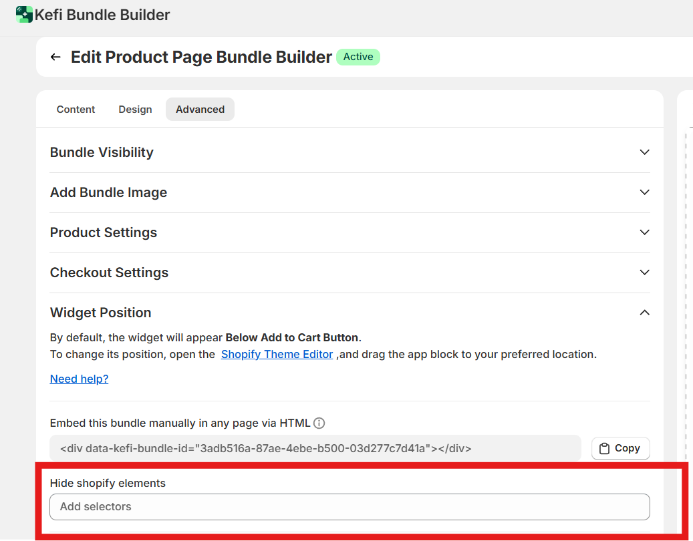This screenshot has height=541, width=693.
Task: Click the info icon beside Embed HTML label
Action: 319,423
